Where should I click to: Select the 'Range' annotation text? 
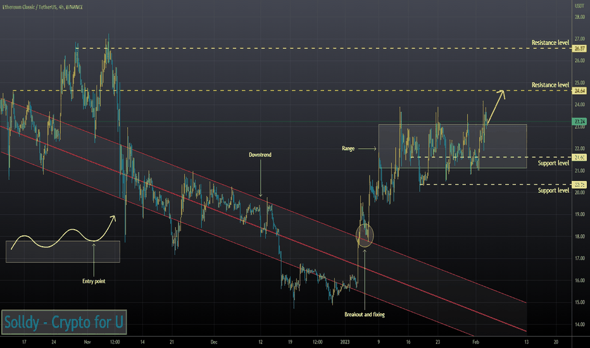point(348,149)
